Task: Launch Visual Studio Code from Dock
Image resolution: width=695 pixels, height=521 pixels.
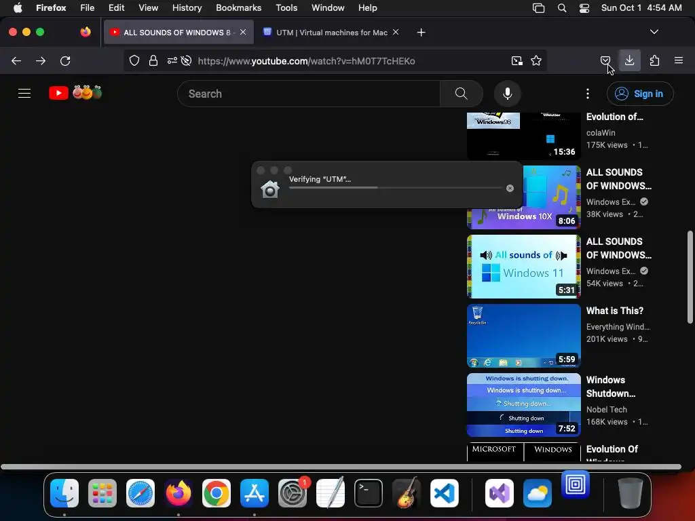Action: click(x=444, y=493)
